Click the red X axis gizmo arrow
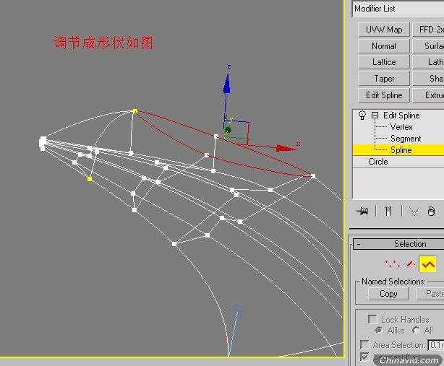Screen dimensions: 444x366 [286, 148]
